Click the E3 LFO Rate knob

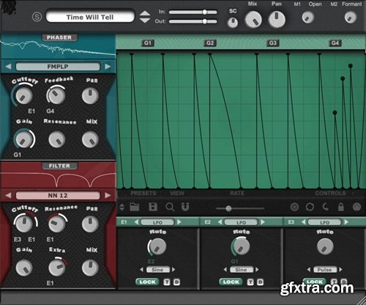pos(325,246)
